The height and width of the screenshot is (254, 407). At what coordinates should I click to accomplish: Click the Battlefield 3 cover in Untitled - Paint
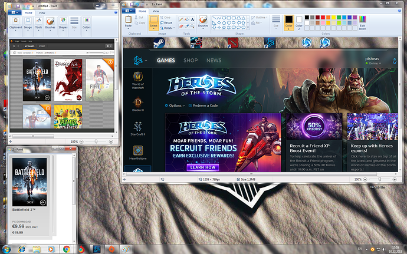pos(37,80)
